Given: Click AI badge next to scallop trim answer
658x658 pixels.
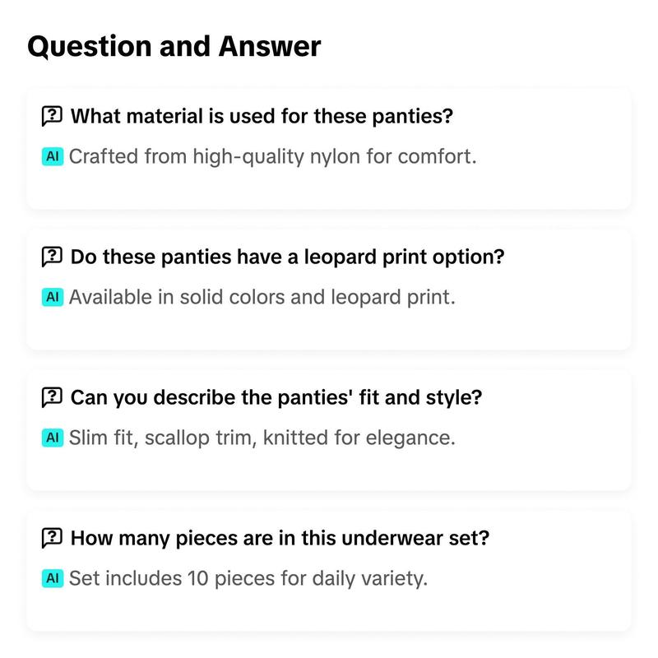Looking at the screenshot, I should pyautogui.click(x=53, y=438).
